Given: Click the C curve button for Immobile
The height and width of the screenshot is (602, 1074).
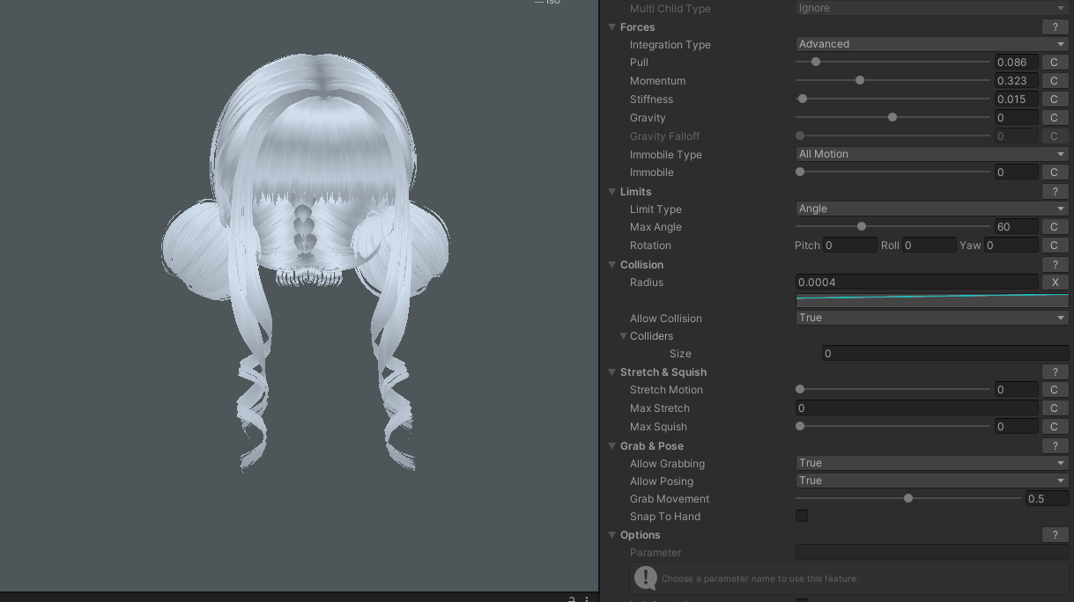Looking at the screenshot, I should click(x=1055, y=173).
